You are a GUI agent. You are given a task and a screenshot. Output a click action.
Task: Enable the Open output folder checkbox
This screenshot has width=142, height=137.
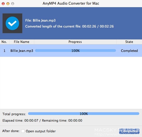[x=23, y=131]
